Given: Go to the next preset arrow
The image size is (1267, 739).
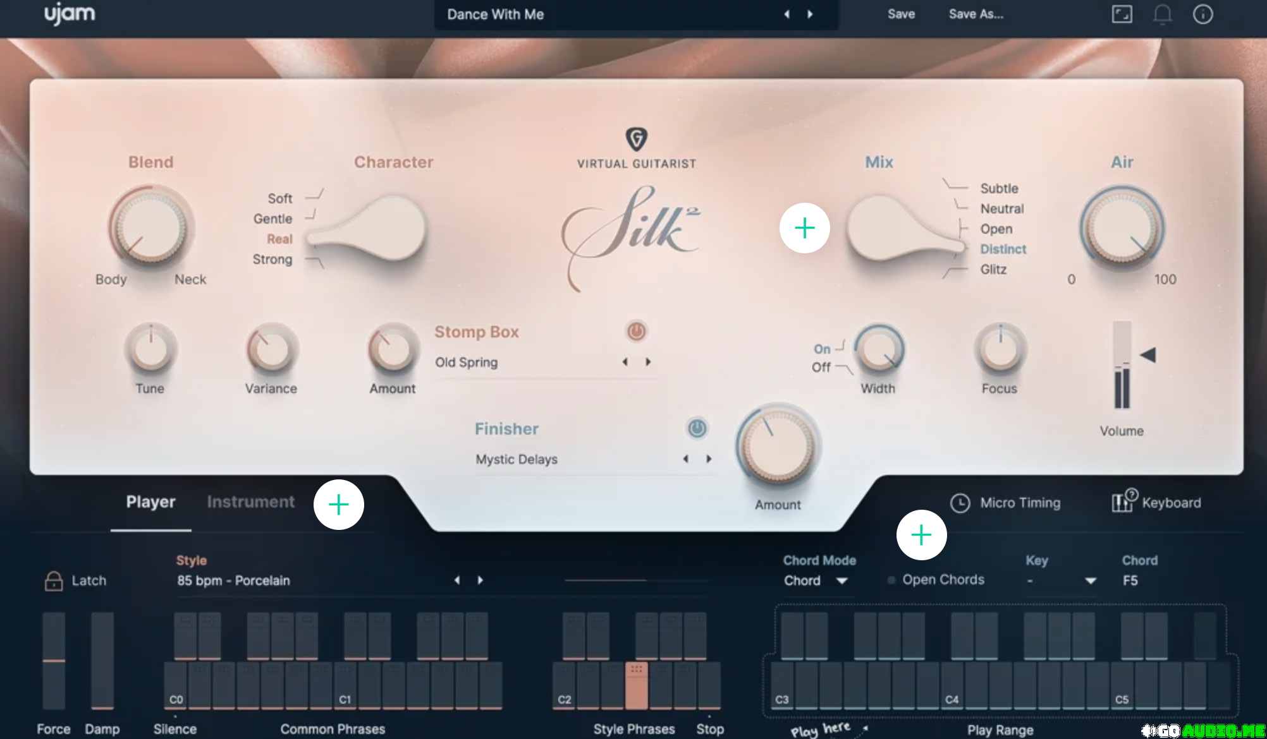Looking at the screenshot, I should 810,14.
